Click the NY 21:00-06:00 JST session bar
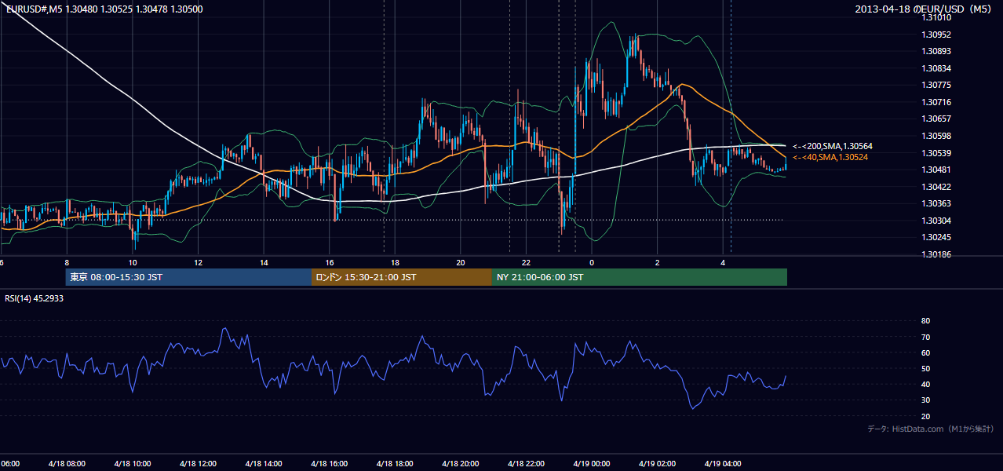The height and width of the screenshot is (471, 1003). click(x=640, y=277)
